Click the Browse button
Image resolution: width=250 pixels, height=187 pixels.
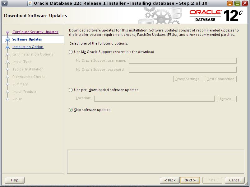click(x=227, y=99)
